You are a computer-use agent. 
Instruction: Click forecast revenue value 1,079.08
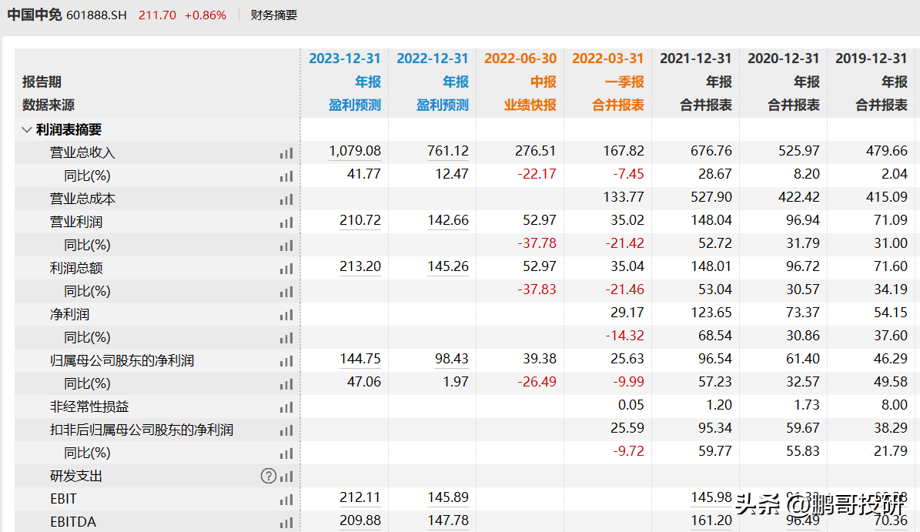tap(355, 152)
